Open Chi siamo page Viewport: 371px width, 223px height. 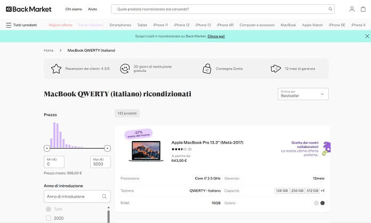point(74,9)
